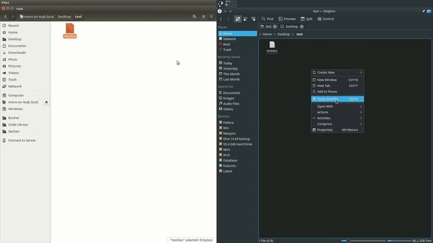Expand the Create New submenu
Image resolution: width=433 pixels, height=243 pixels.
pyautogui.click(x=337, y=72)
